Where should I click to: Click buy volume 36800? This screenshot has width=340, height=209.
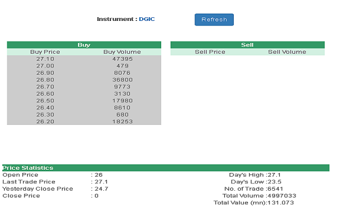(122, 79)
